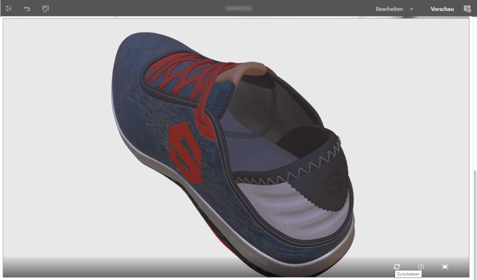The image size is (477, 280).
Task: Reset the 3D view with Zurücksetzen icon
Action: (x=396, y=267)
